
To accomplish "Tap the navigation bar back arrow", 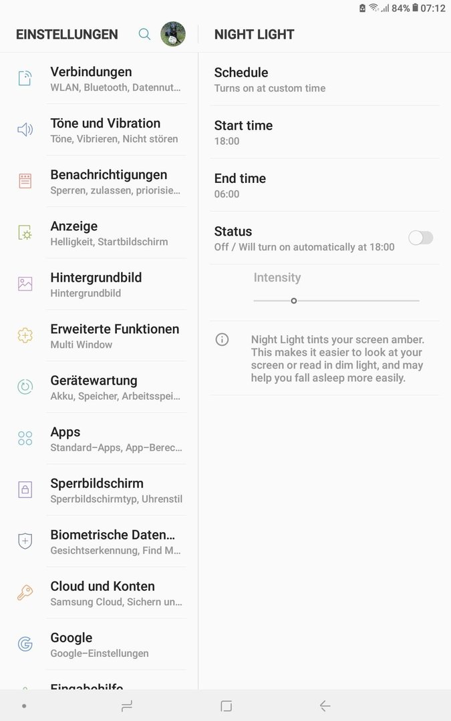I will [325, 706].
